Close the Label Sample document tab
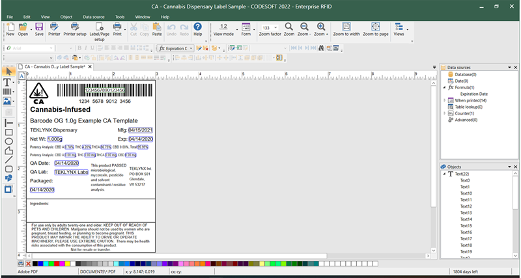The height and width of the screenshot is (278, 521). [x=90, y=67]
